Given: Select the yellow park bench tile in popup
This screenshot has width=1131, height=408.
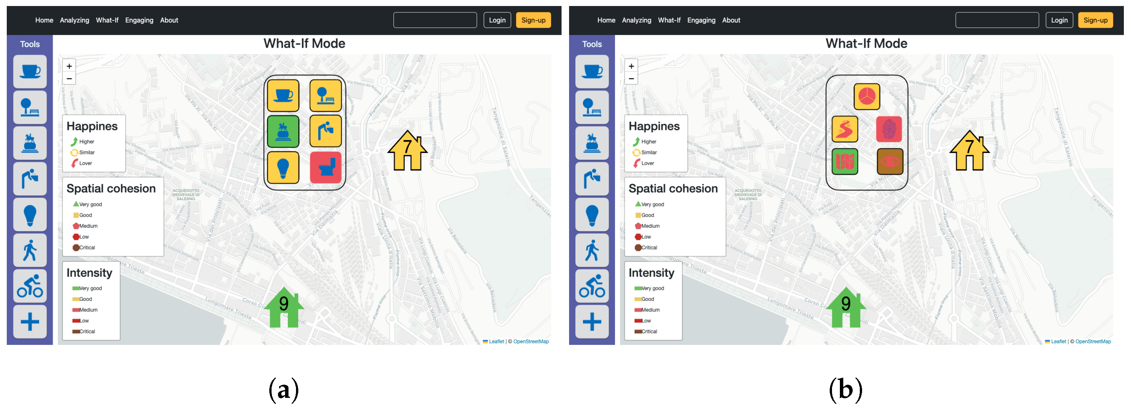Looking at the screenshot, I should point(325,96).
